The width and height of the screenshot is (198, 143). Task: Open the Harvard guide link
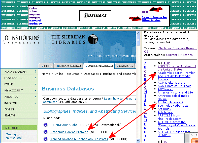(35, 20)
